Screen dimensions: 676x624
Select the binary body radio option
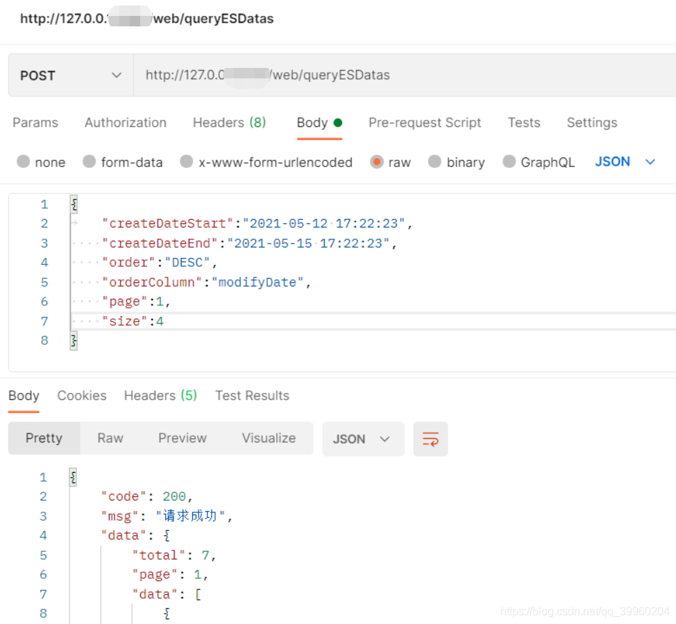pyautogui.click(x=434, y=162)
